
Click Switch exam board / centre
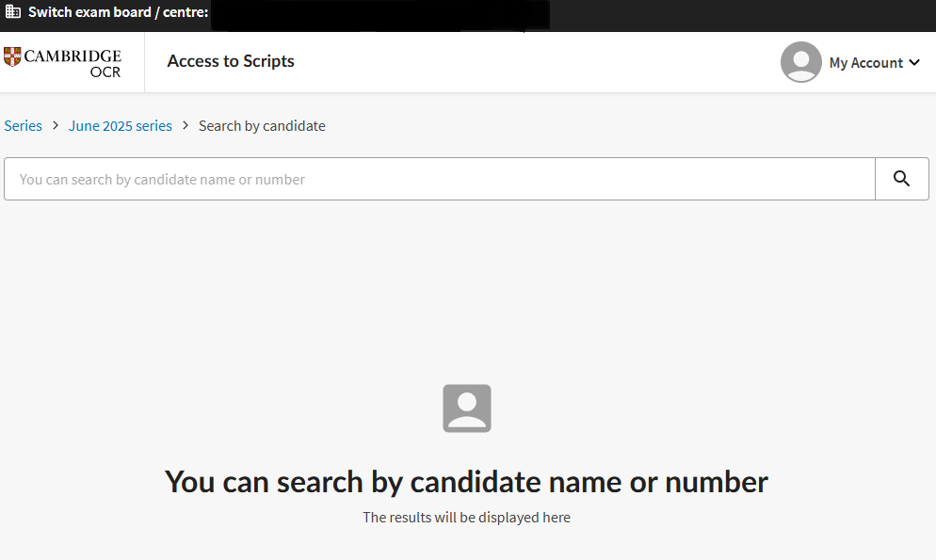117,12
